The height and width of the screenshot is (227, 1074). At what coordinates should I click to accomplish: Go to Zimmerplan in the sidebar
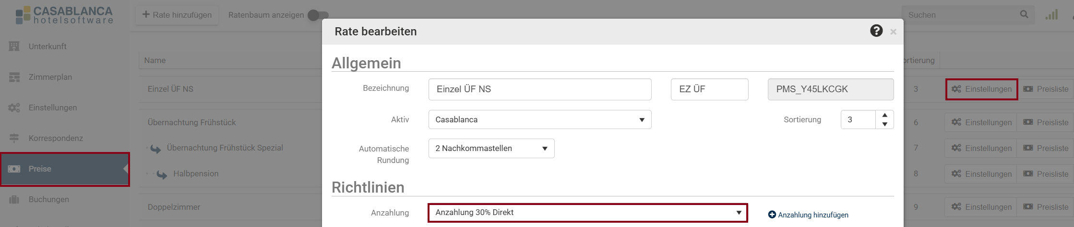pos(50,77)
